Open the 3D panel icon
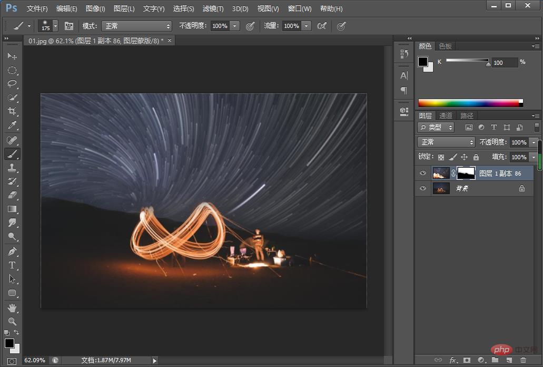 (x=404, y=112)
